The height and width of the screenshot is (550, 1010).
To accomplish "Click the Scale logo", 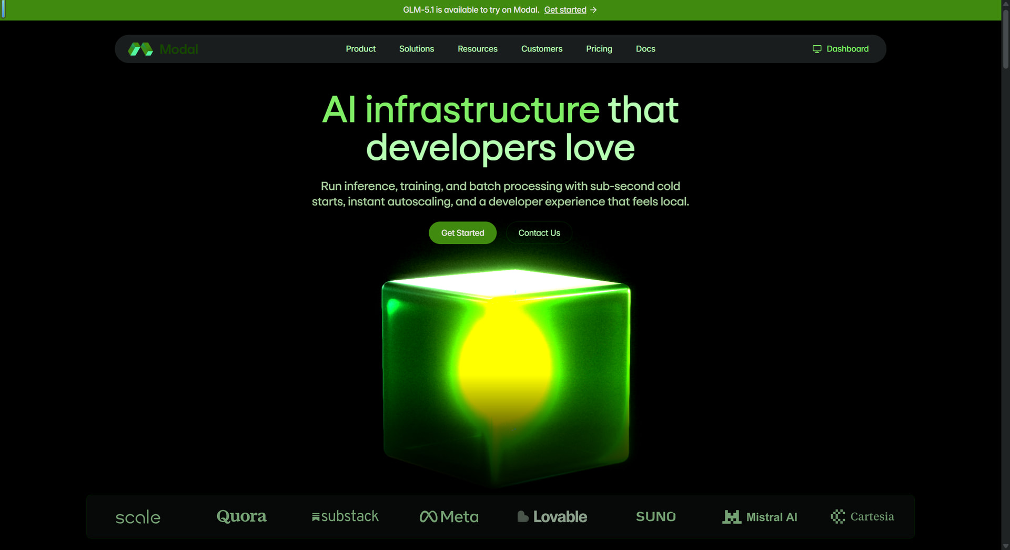I will coord(138,517).
